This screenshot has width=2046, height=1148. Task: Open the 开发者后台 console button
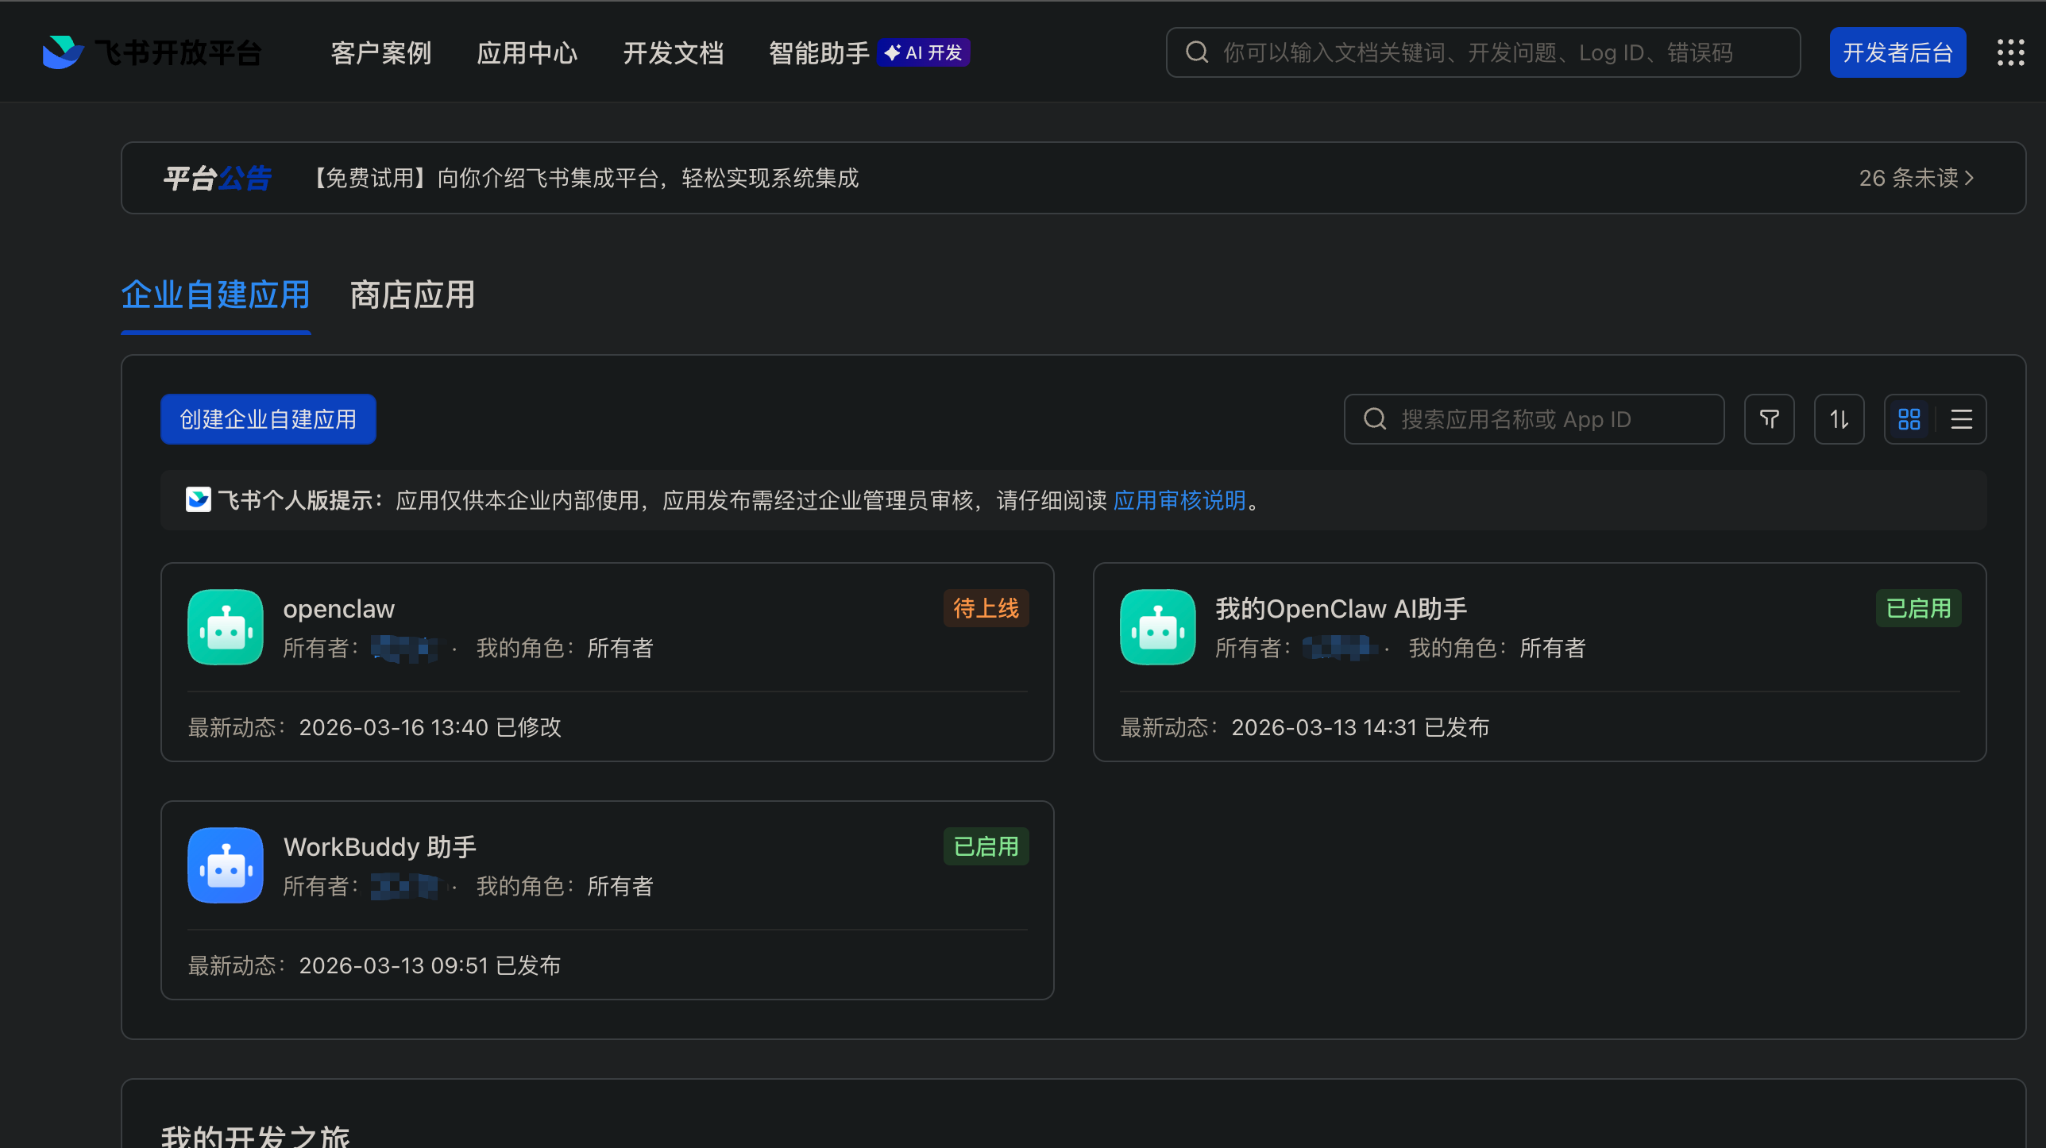1897,52
